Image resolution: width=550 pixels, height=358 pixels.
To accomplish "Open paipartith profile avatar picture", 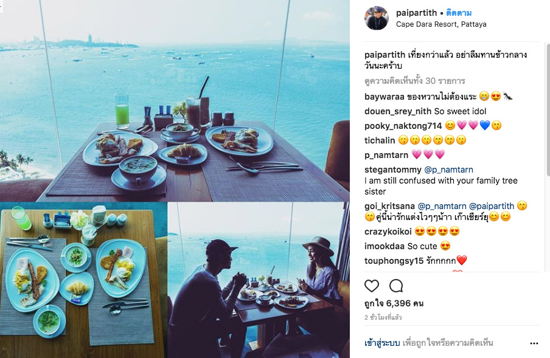I will click(x=377, y=18).
